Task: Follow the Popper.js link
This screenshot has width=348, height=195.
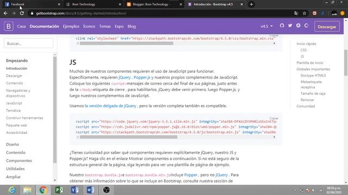Action: point(142,77)
